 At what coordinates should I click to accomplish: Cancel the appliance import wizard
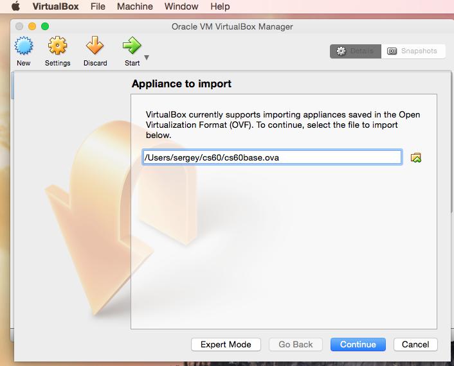coord(415,344)
